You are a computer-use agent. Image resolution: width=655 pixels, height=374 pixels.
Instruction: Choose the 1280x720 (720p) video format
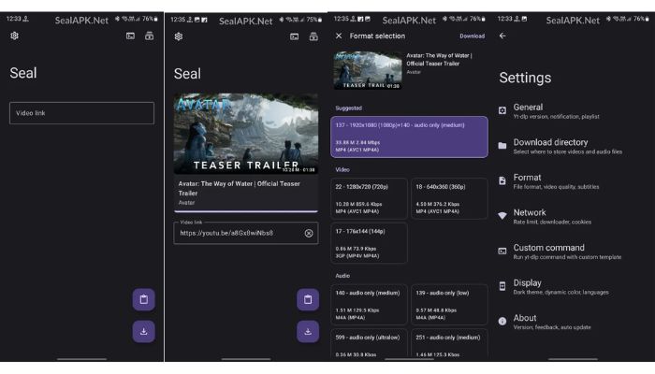tap(369, 197)
